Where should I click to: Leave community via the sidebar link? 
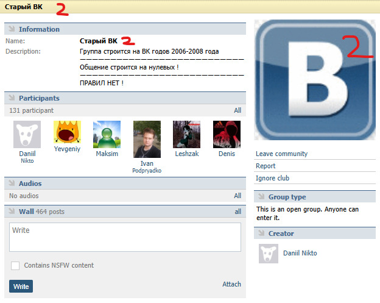click(x=281, y=154)
